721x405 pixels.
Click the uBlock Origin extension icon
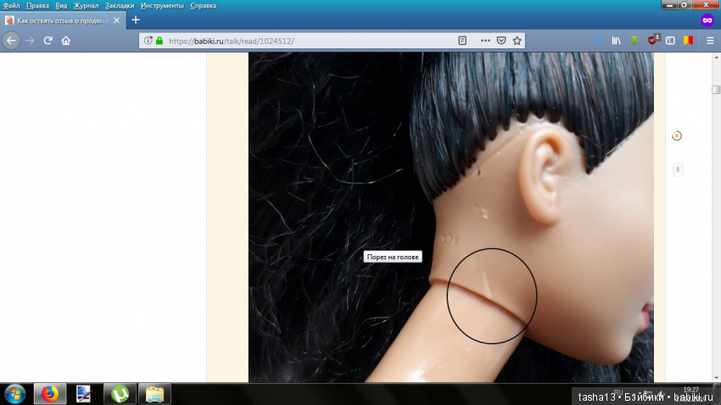652,40
